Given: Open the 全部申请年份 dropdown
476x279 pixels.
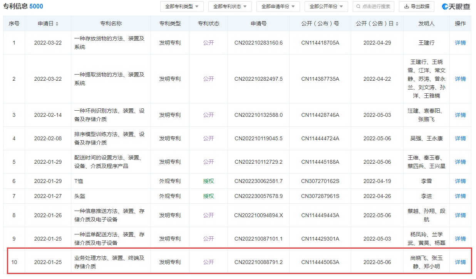Looking at the screenshot, I should click(278, 7).
